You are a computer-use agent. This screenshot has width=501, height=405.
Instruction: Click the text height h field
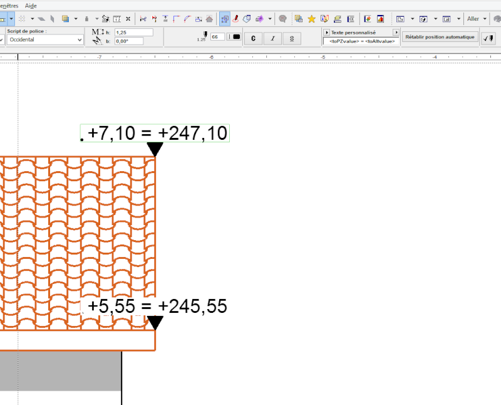click(134, 33)
